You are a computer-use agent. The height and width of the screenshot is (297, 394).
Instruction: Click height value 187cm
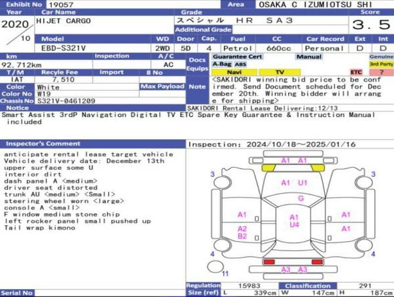381,293
